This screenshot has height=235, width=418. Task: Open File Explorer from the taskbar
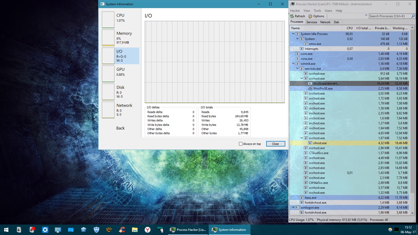pos(135,230)
